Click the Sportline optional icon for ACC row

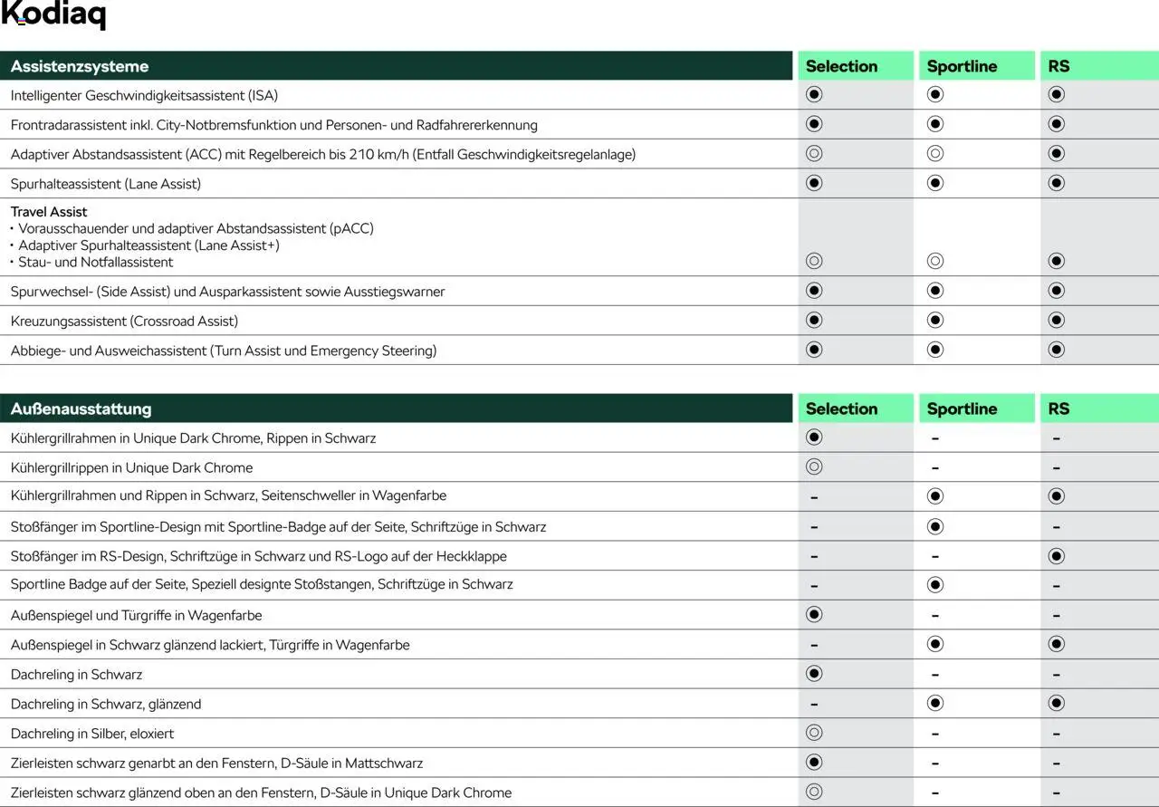coord(935,153)
